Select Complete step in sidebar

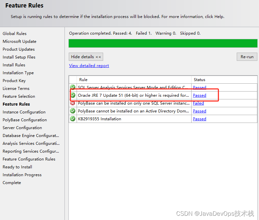point(12,183)
